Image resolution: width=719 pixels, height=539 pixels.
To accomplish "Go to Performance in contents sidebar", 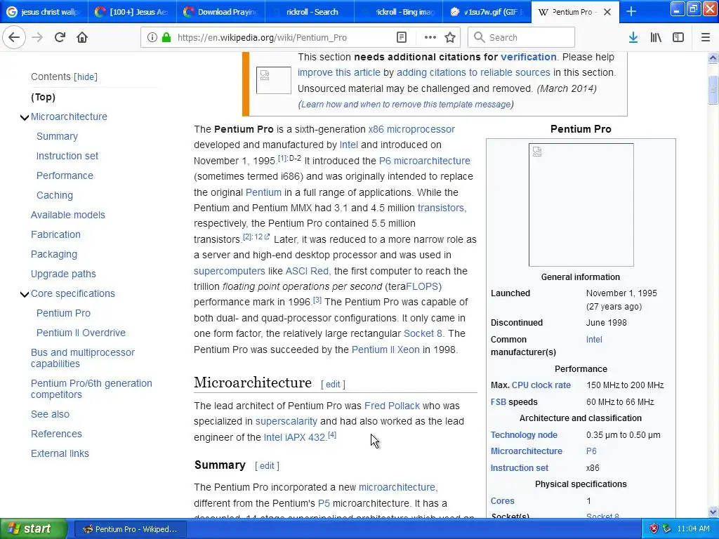I will click(x=65, y=175).
